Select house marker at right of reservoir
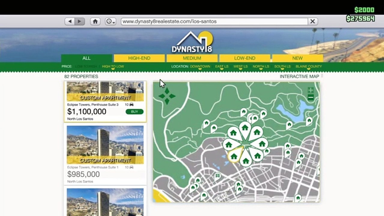384x216 pixels. [309, 121]
